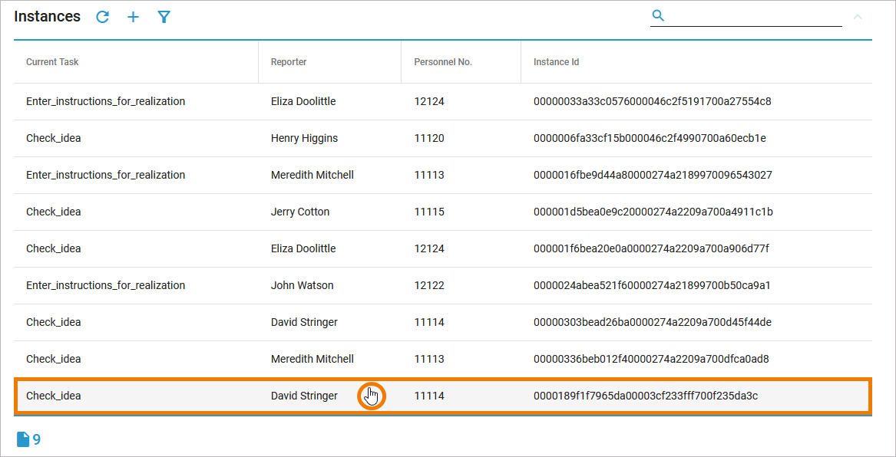Open the filter funnel icon
896x457 pixels.
[164, 17]
